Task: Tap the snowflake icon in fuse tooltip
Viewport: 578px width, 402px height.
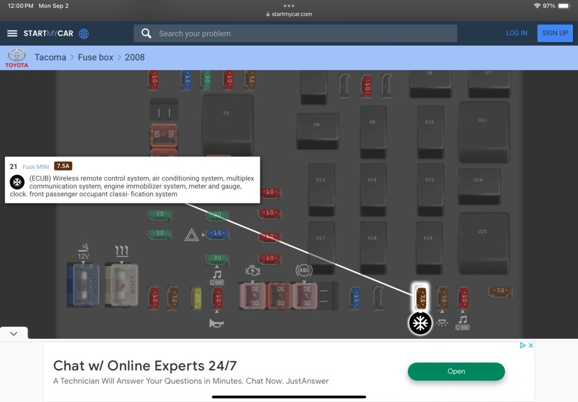Action: coord(17,182)
